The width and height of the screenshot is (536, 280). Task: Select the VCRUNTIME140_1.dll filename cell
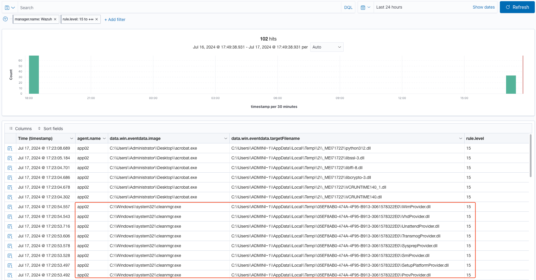click(347, 187)
